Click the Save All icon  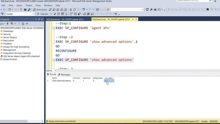coord(29,10)
